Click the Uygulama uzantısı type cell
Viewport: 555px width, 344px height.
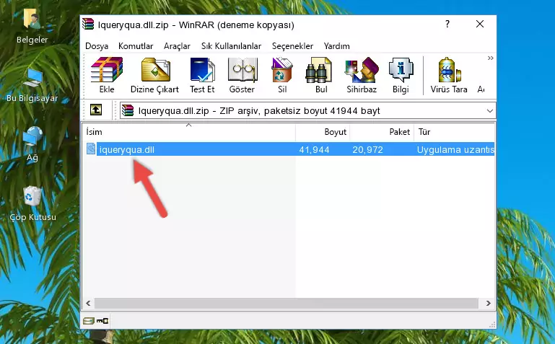[x=455, y=149]
